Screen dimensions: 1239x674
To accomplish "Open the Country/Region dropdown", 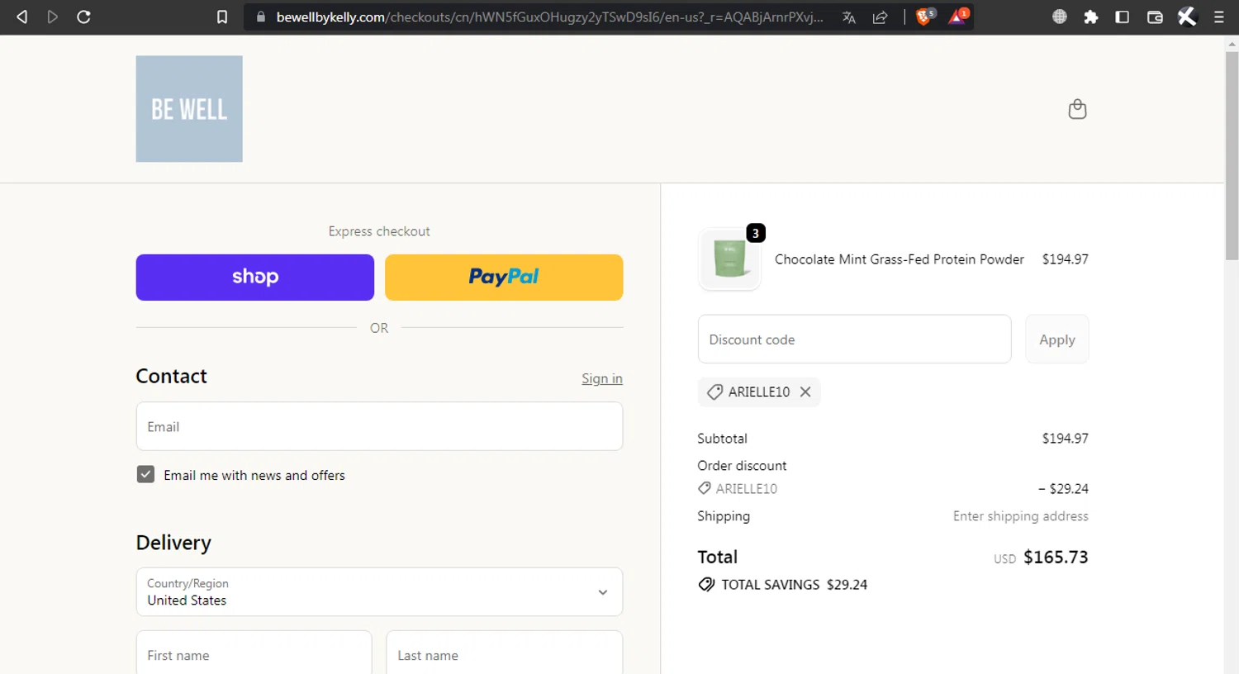I will [x=379, y=591].
